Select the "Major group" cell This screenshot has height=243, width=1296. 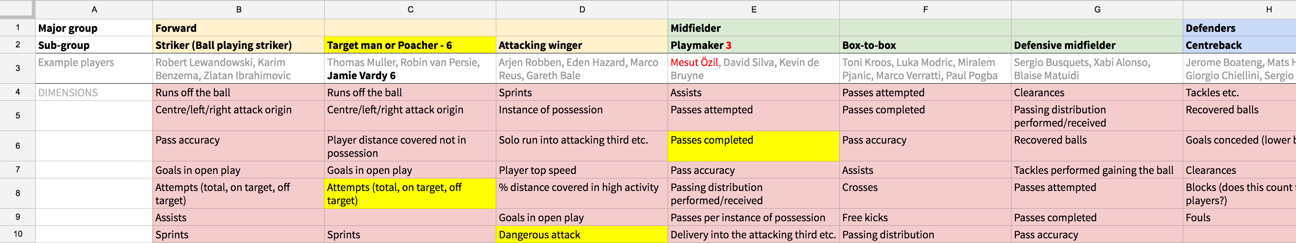click(94, 28)
